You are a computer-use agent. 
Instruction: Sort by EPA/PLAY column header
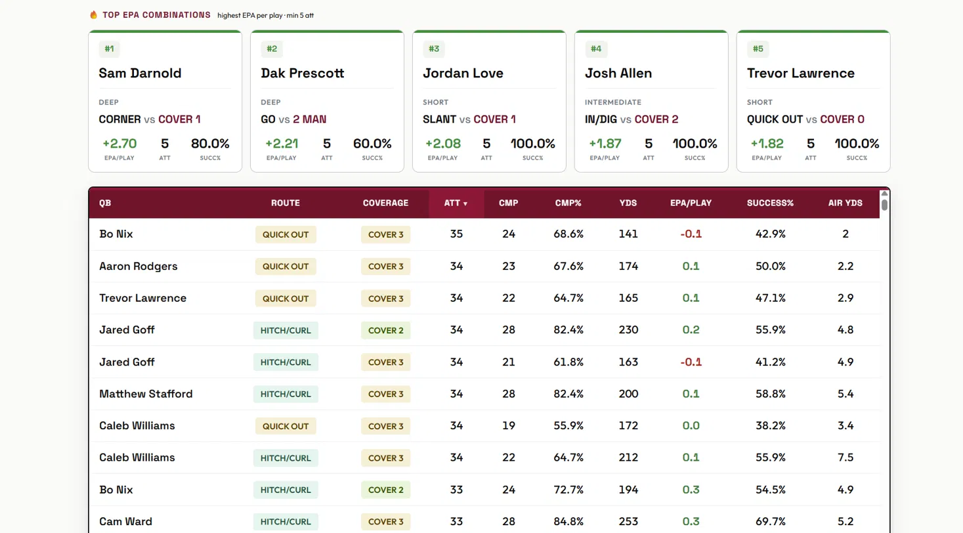[x=691, y=203]
